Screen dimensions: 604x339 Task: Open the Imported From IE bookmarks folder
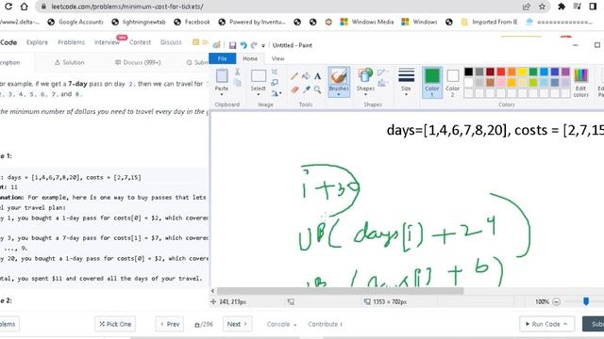click(x=489, y=22)
